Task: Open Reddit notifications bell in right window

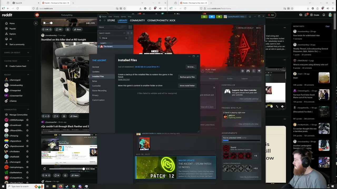Action: click(x=324, y=15)
